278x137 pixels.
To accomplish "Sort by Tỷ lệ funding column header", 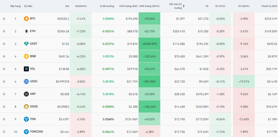I will [x=106, y=6].
